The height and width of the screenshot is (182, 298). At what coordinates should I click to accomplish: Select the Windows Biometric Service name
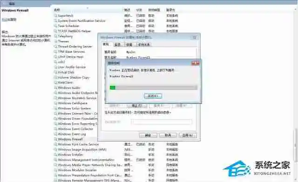click(77, 98)
